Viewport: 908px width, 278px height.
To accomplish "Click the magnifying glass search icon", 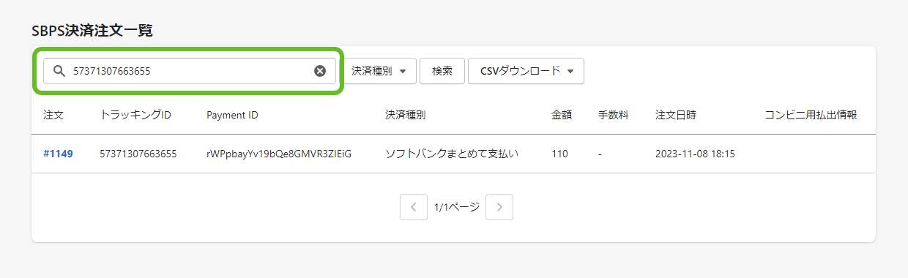I will (x=59, y=71).
